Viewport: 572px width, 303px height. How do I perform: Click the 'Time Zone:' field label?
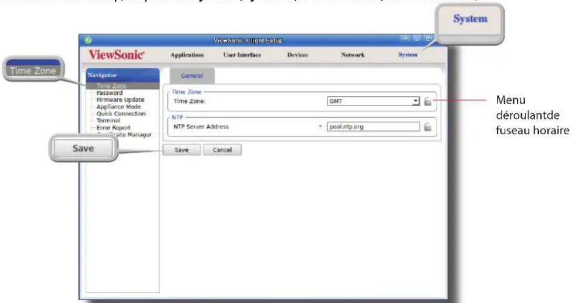(189, 102)
